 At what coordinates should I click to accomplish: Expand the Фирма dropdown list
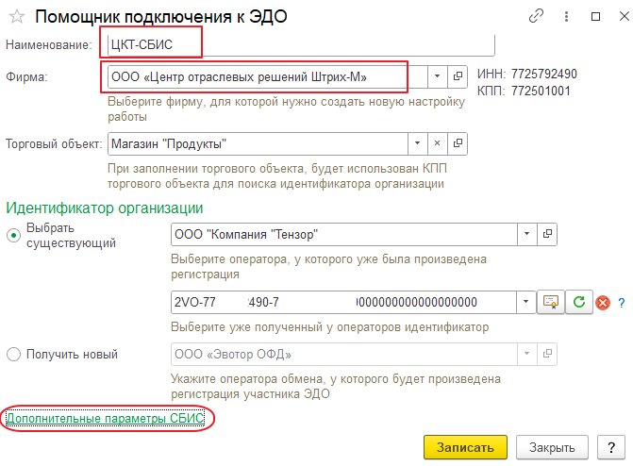[437, 76]
